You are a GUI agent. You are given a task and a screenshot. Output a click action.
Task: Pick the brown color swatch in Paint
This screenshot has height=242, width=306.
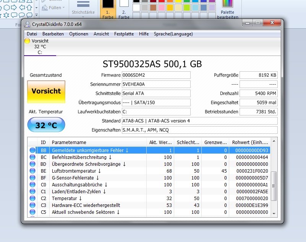(x=153, y=8)
